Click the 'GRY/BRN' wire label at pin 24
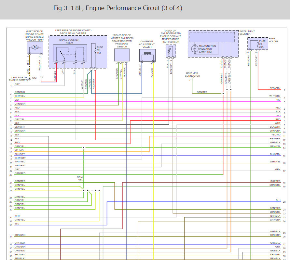Image resolution: width=290 pixels, height=267 pixels. pos(275,220)
